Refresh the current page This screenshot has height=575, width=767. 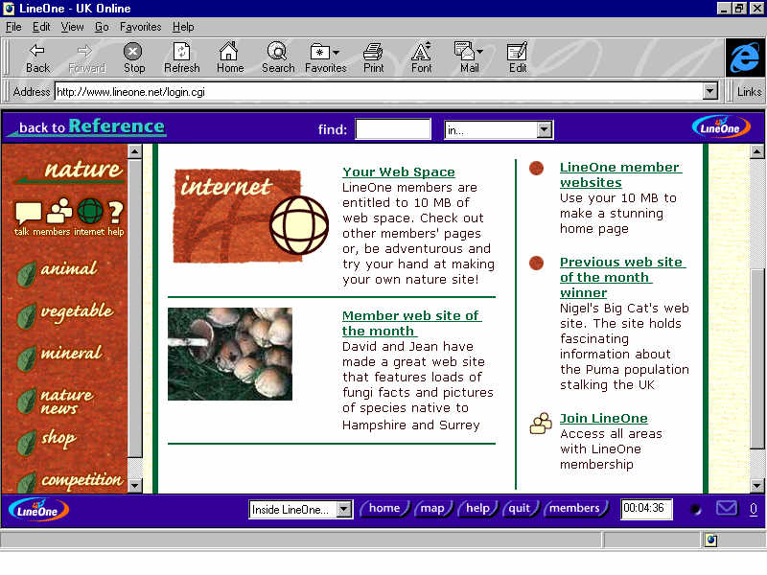point(181,58)
